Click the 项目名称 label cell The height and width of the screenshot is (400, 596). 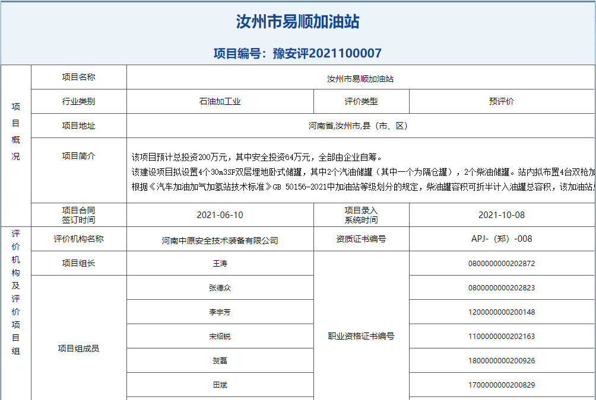79,77
